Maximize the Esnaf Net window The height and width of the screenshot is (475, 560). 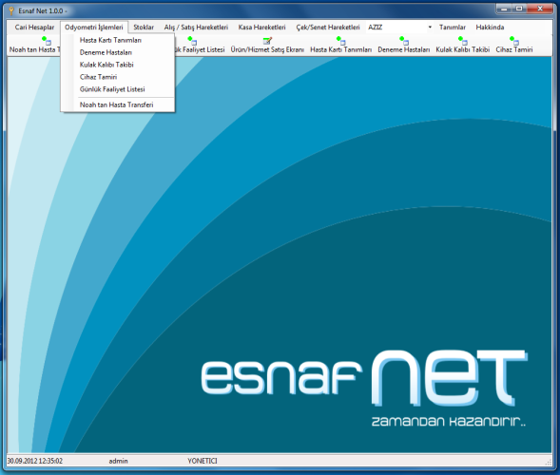point(519,9)
